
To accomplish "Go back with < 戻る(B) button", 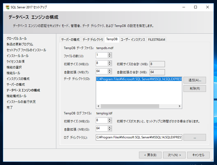I will click(x=150, y=155).
